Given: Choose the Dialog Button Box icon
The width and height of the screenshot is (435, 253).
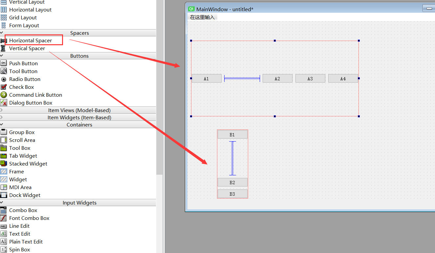Looking at the screenshot, I should (x=3, y=103).
